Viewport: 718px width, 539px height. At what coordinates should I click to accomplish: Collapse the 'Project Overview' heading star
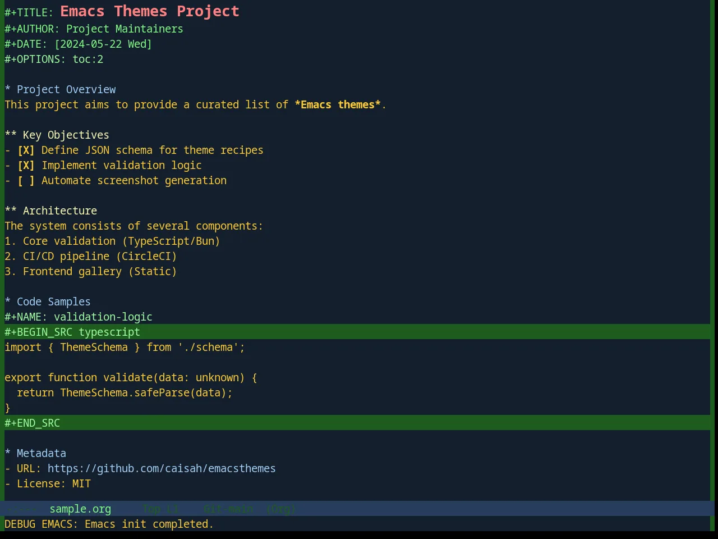pyautogui.click(x=8, y=90)
